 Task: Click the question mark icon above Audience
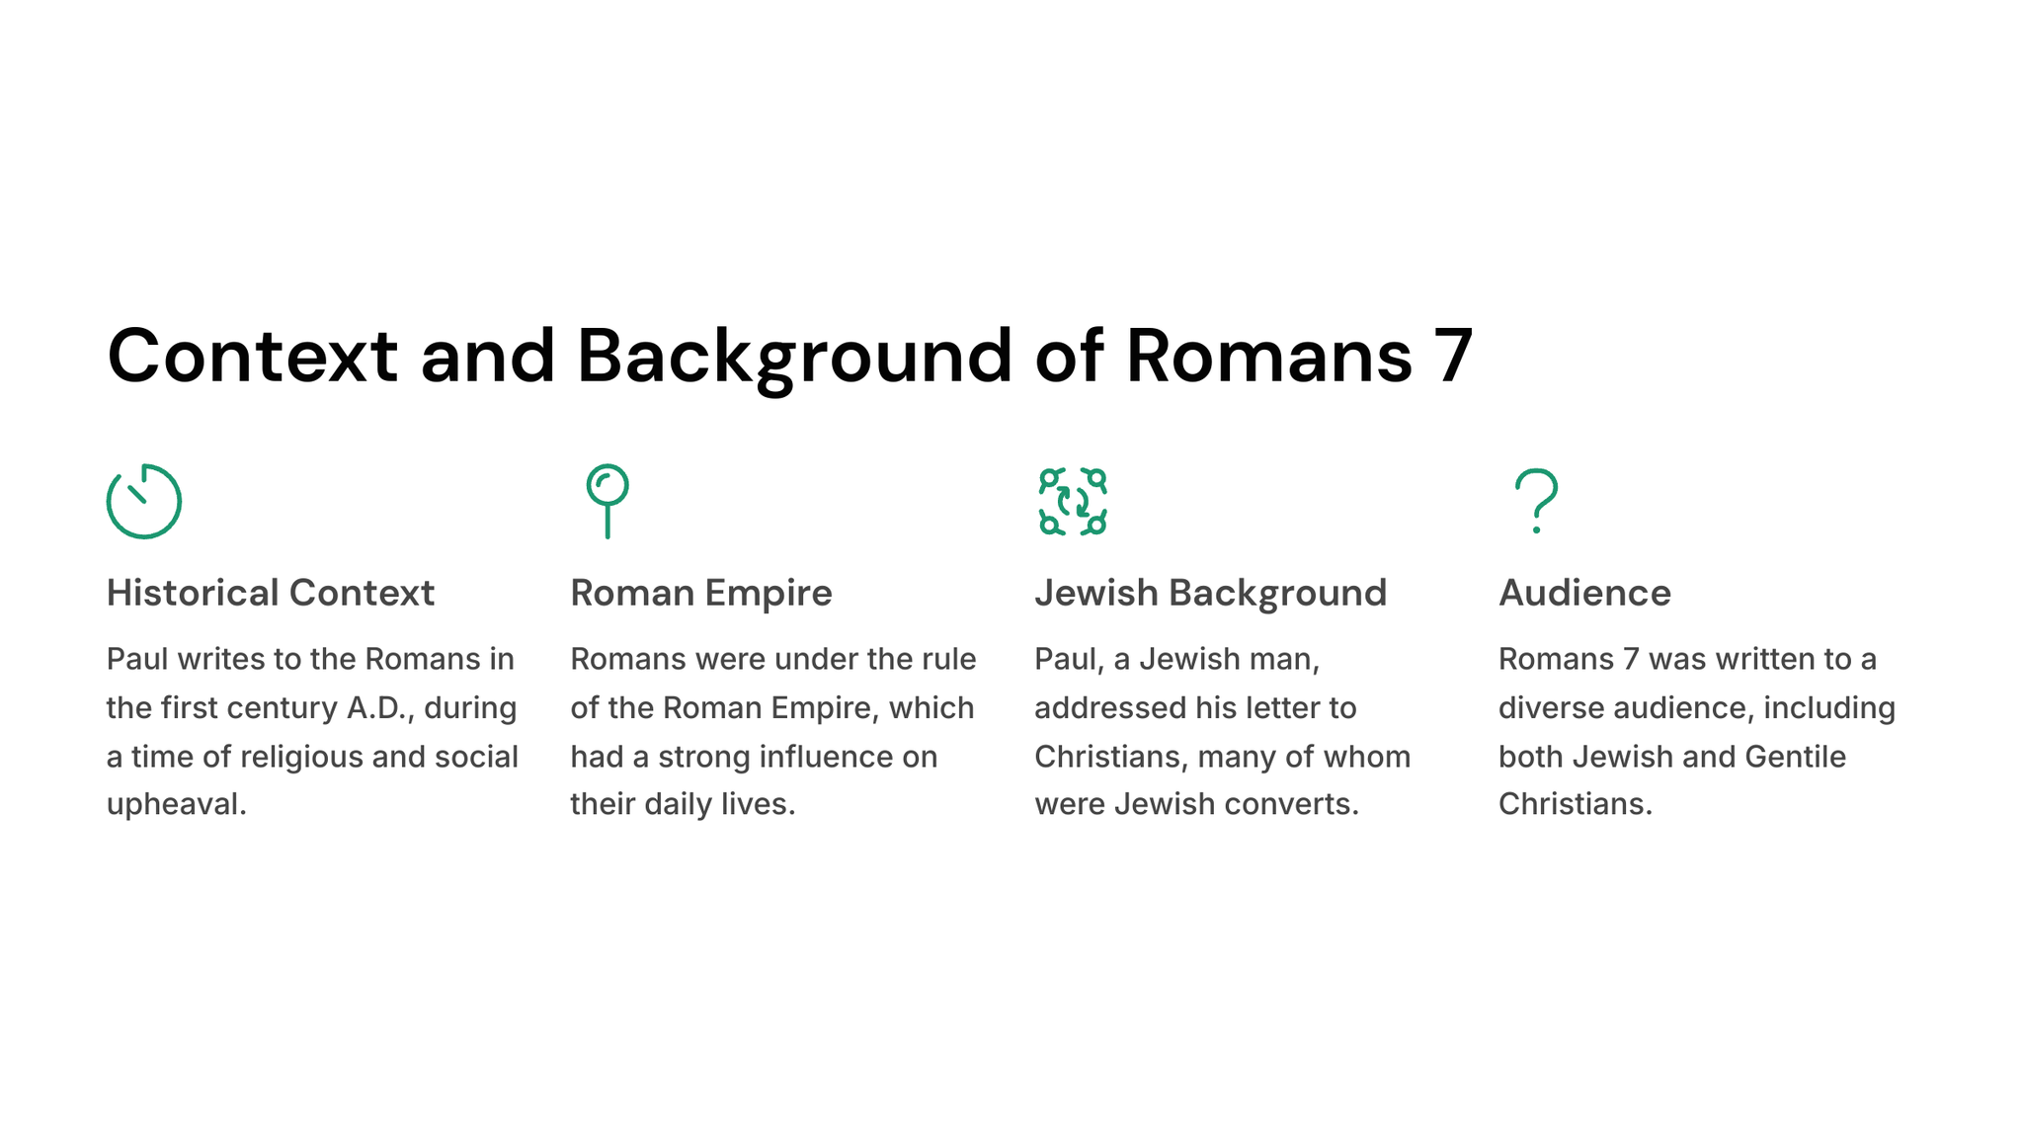1536,501
